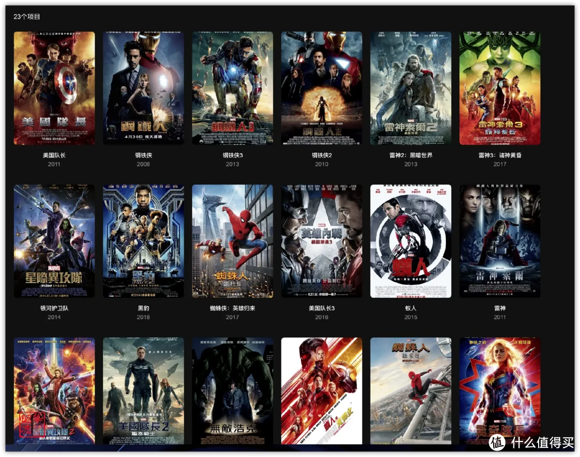Open the 钢铁侠 2008 movie poster
580x457 pixels.
[x=143, y=88]
